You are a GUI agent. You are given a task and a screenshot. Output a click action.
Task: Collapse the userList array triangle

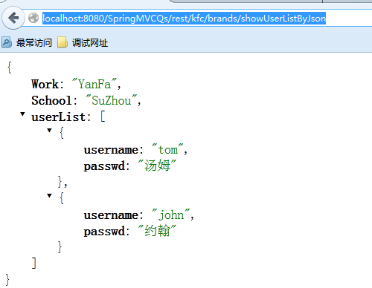click(x=22, y=114)
